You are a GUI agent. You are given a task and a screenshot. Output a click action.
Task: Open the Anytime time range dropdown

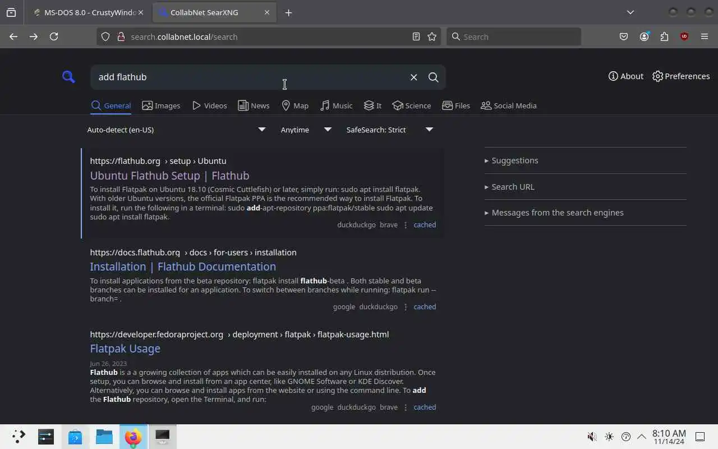pos(306,130)
